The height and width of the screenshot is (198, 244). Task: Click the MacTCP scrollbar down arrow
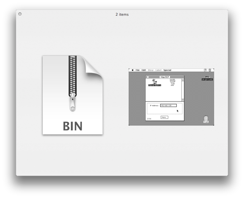183,100
